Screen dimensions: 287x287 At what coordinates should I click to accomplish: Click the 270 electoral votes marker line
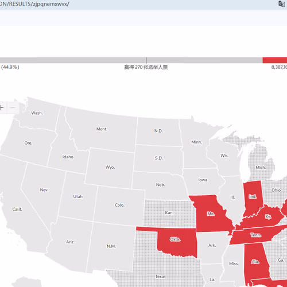point(146,60)
